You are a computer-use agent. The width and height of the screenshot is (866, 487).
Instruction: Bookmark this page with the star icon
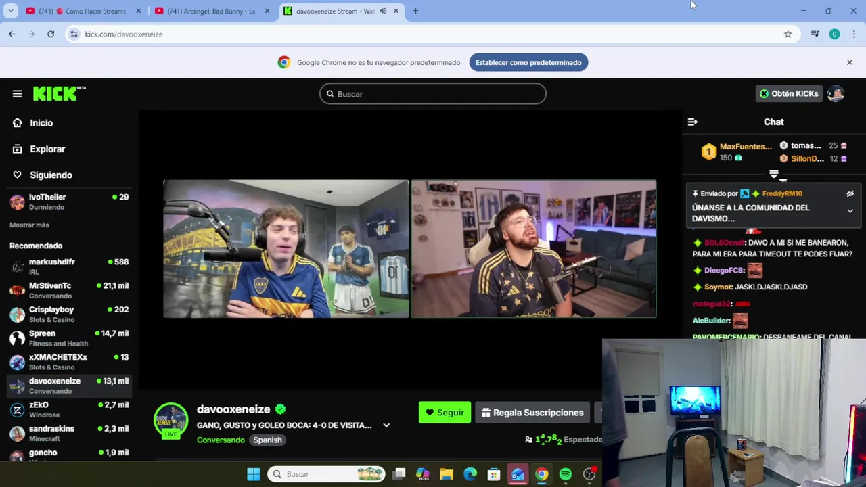788,34
